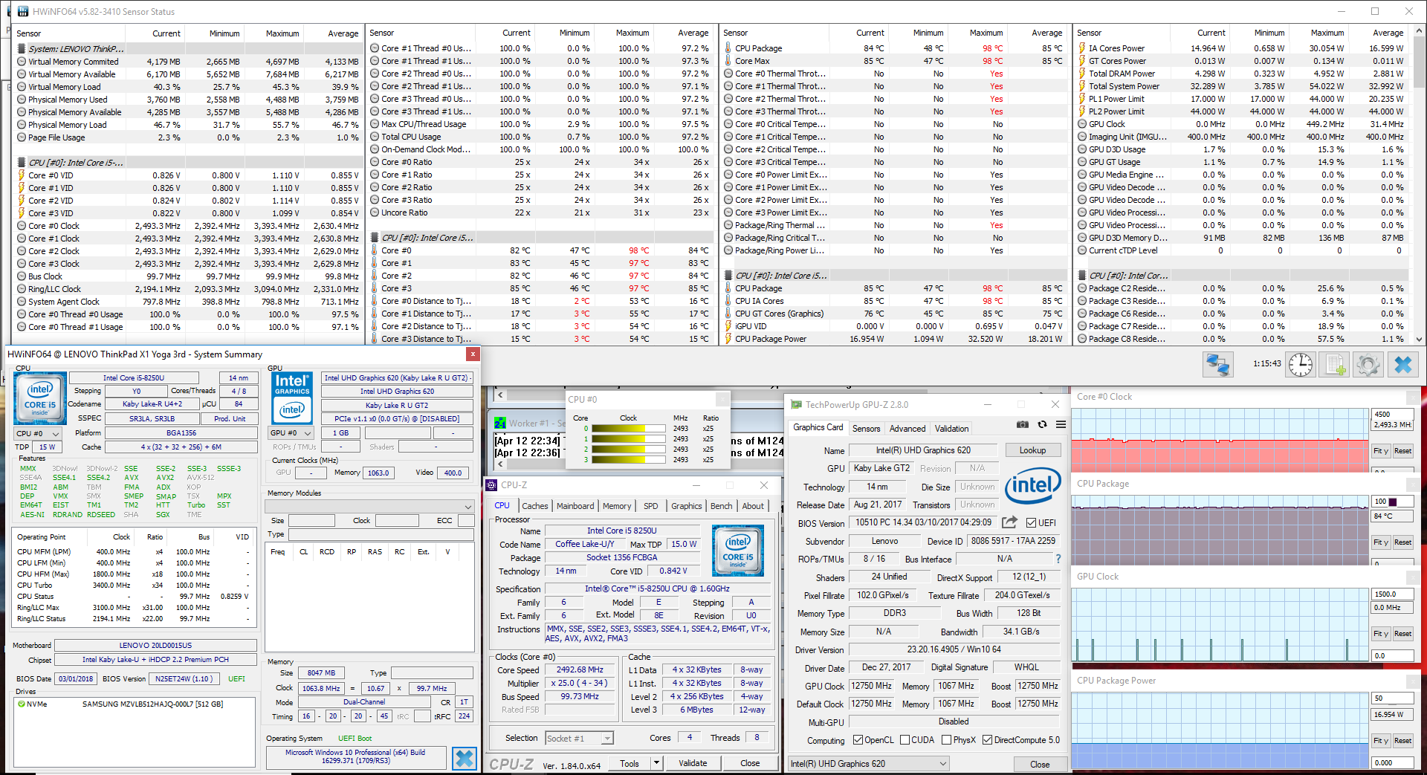Click the clock icon beside the 1:15:43 timer

(1301, 365)
